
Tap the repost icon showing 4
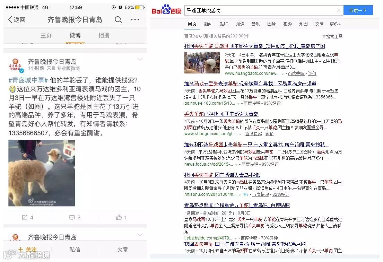click(x=27, y=217)
